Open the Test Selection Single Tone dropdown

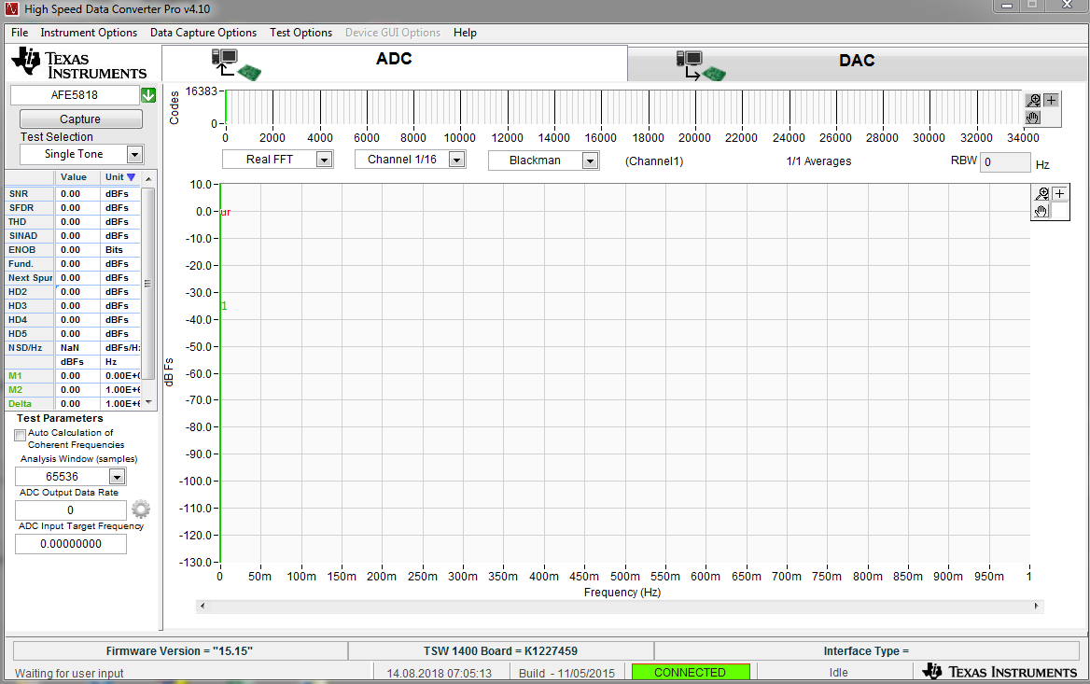pos(135,154)
